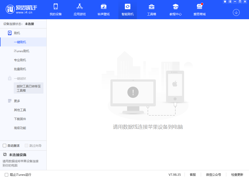Switch to iTunes刷机 sidebar item

coord(20,51)
